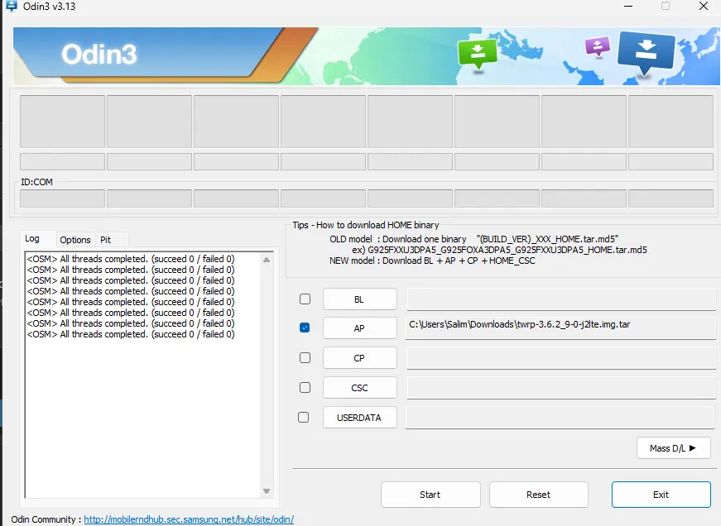Click the log scrollbar down arrow

tap(267, 491)
